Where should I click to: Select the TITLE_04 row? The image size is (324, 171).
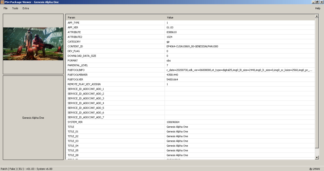coord(190,146)
